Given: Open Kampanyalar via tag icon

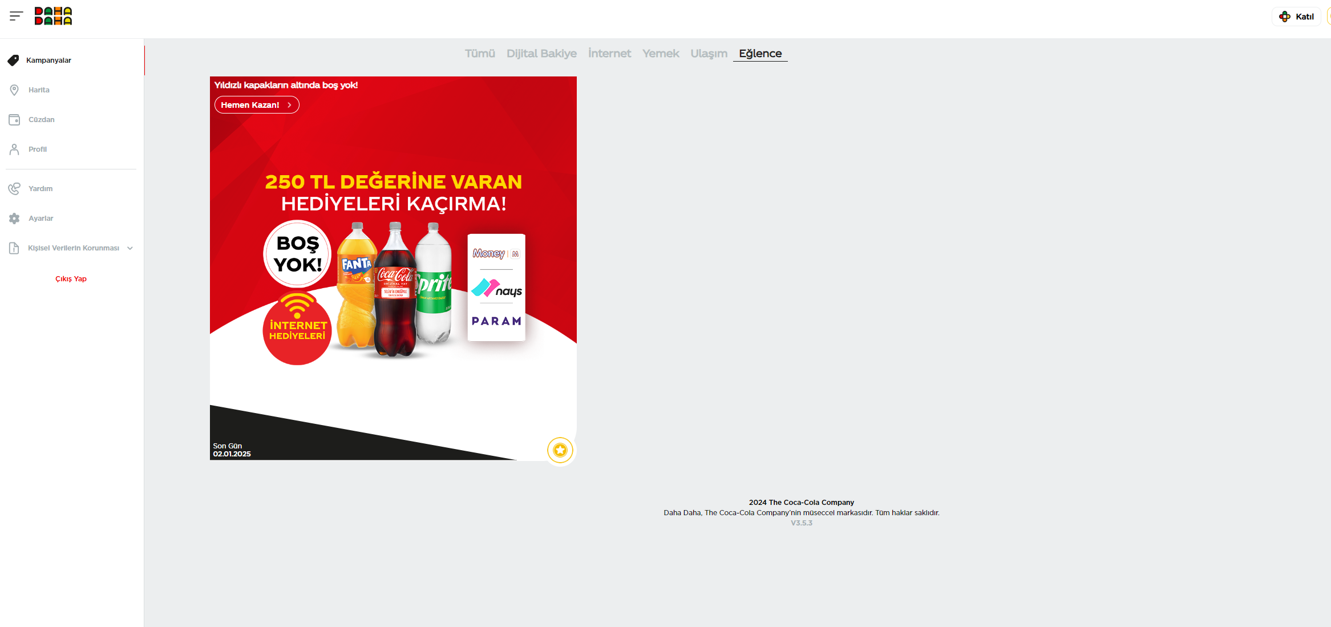Looking at the screenshot, I should [14, 60].
